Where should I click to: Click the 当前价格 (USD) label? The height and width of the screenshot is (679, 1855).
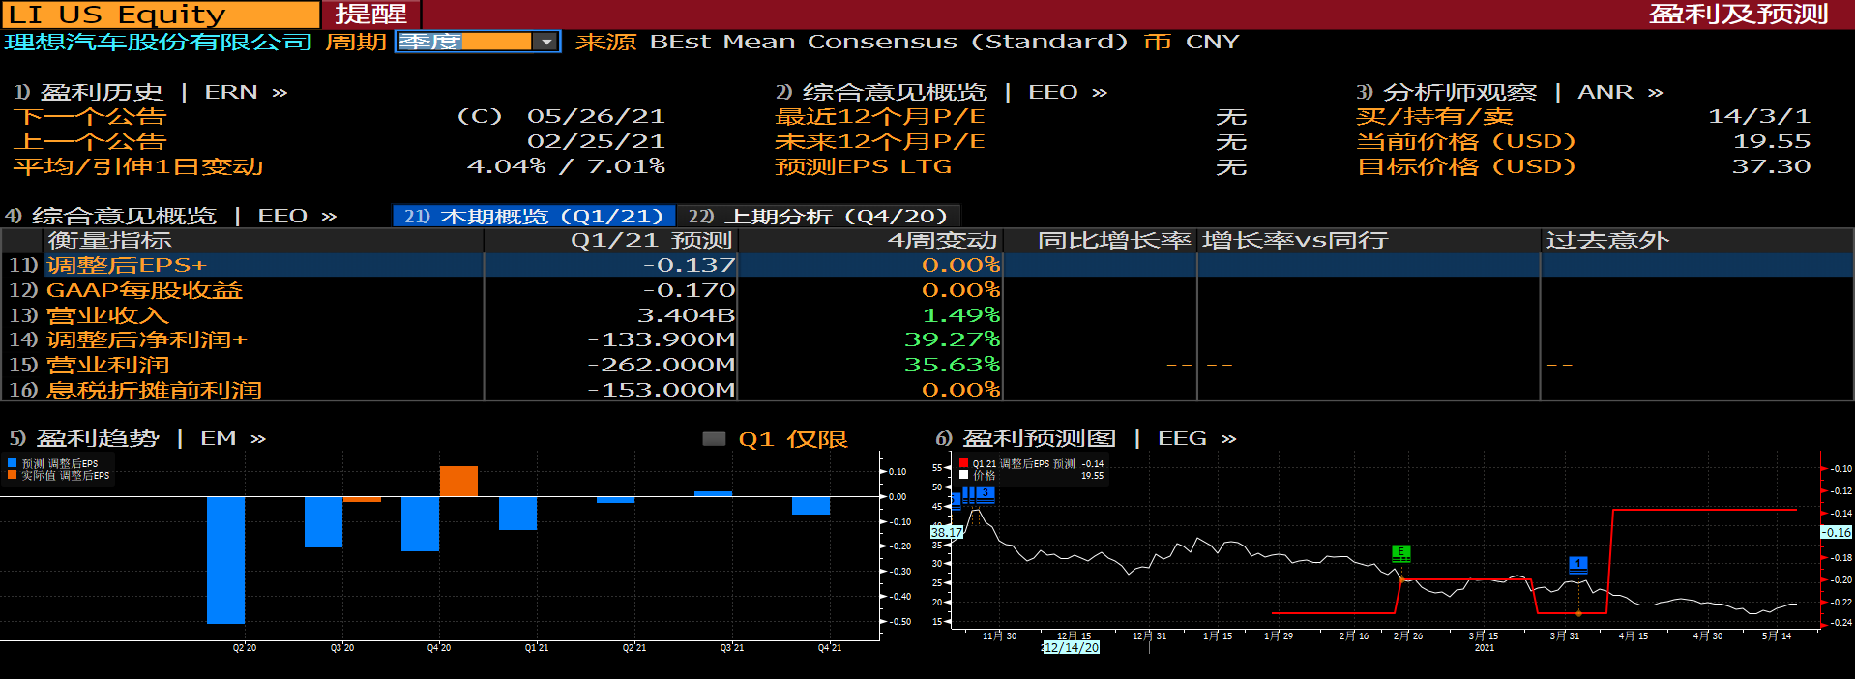pyautogui.click(x=1466, y=141)
